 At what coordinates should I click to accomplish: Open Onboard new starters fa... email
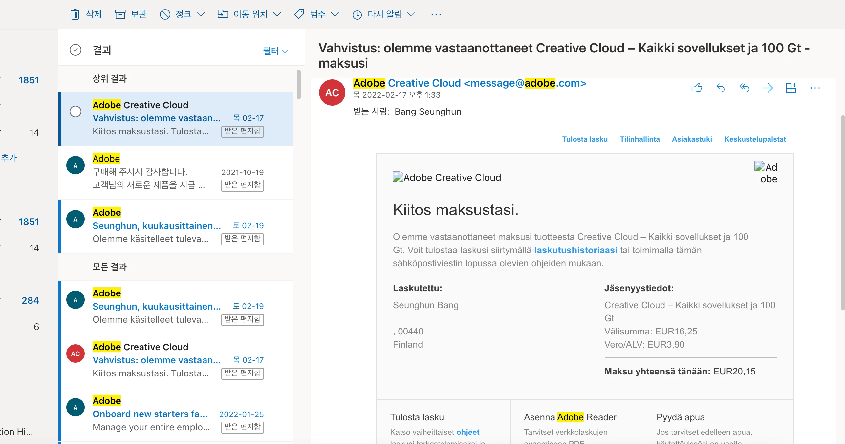click(x=176, y=414)
